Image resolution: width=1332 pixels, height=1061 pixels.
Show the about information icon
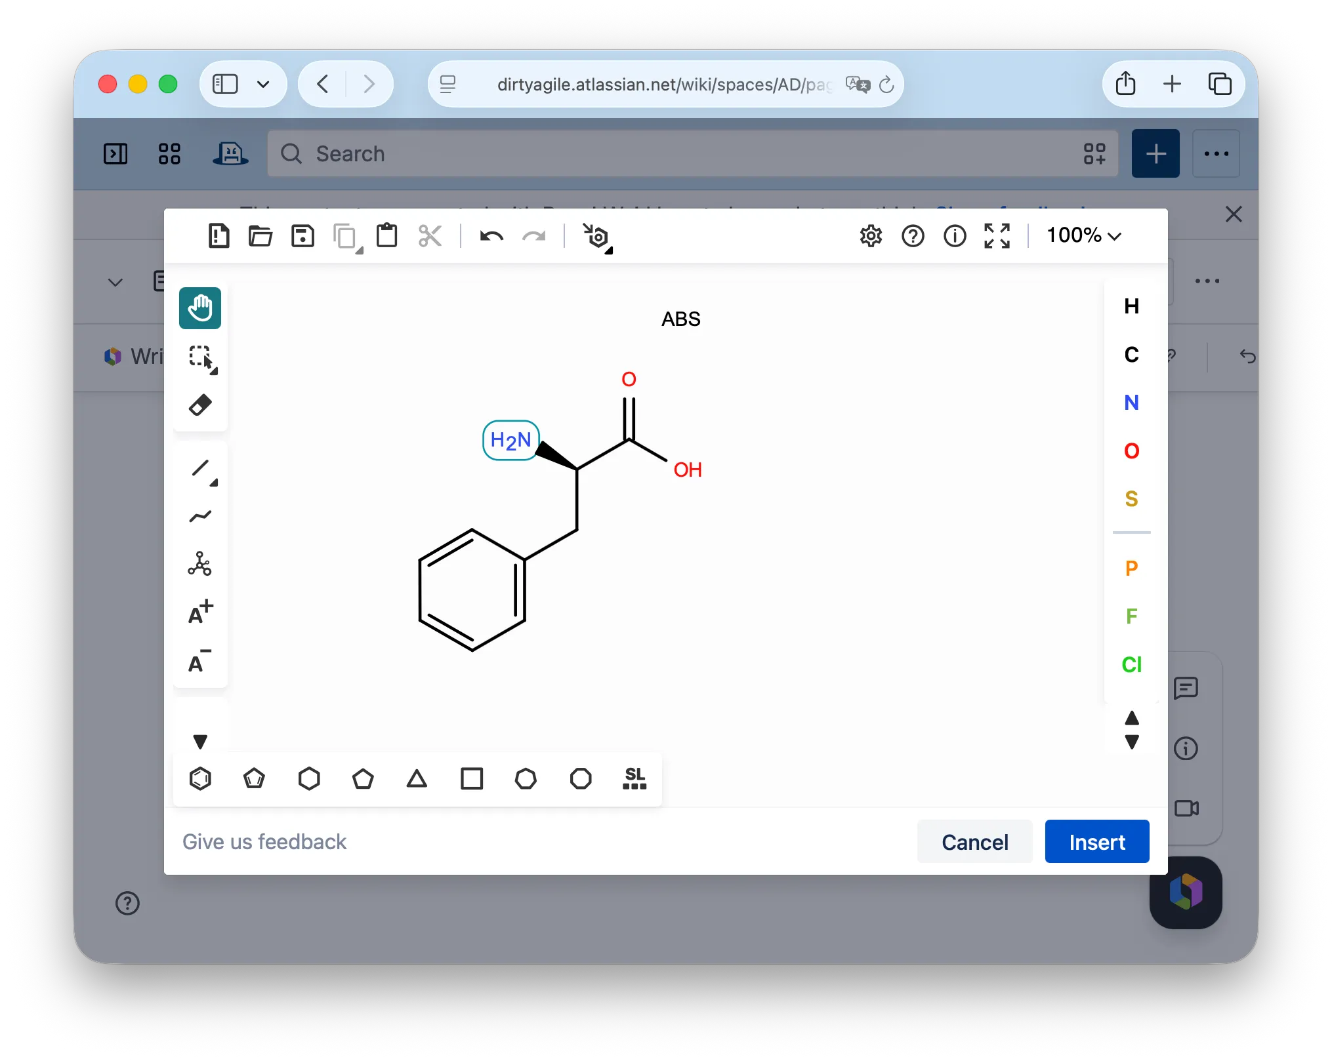pos(955,235)
